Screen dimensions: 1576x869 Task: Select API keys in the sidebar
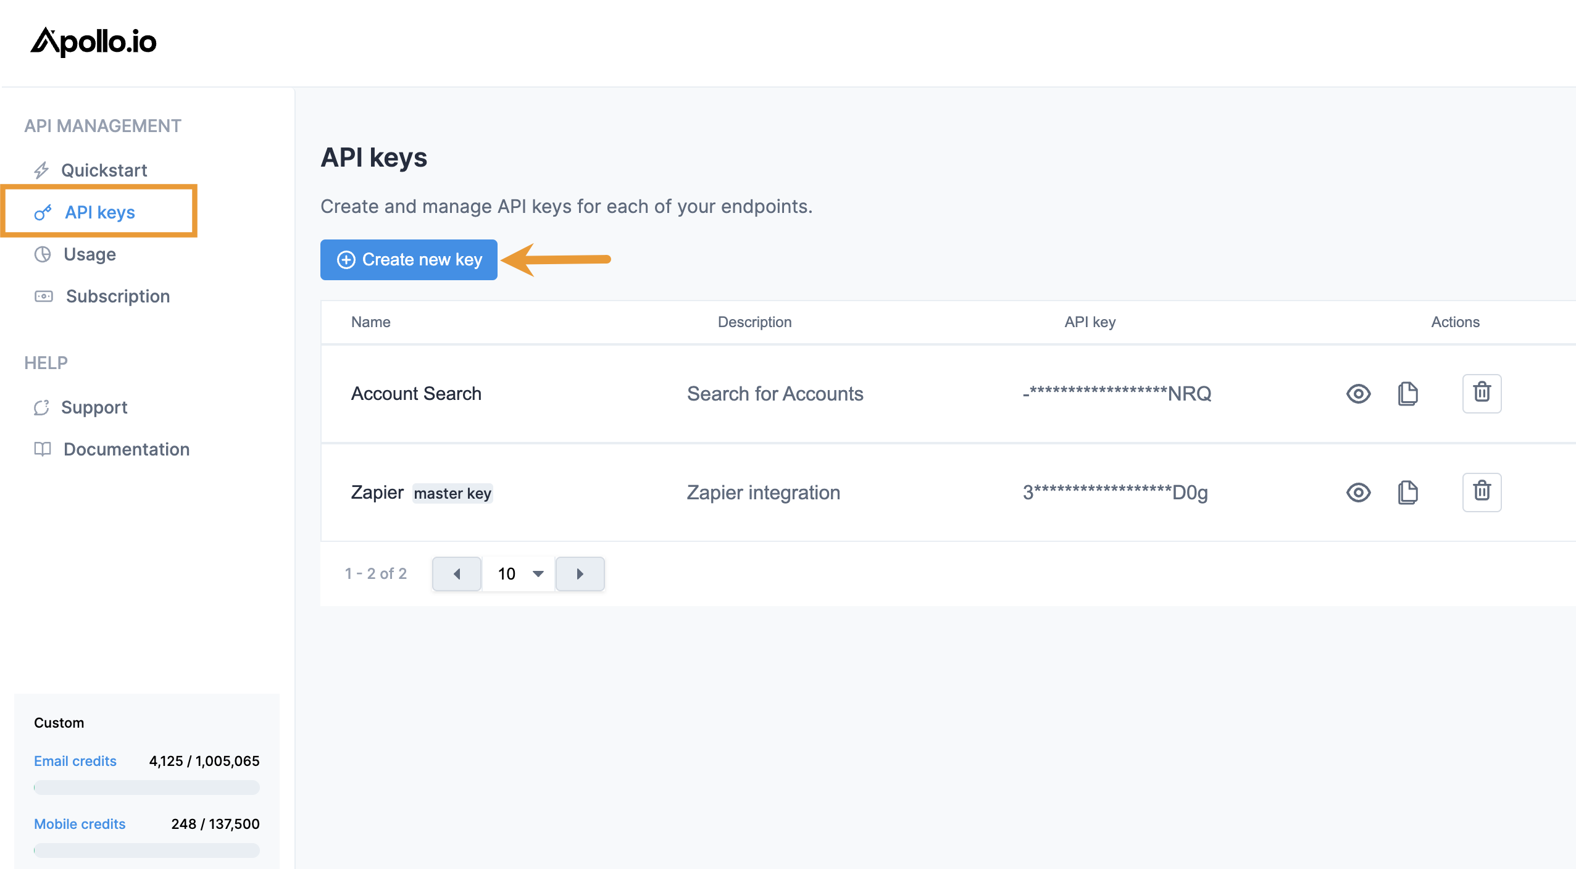click(x=99, y=212)
